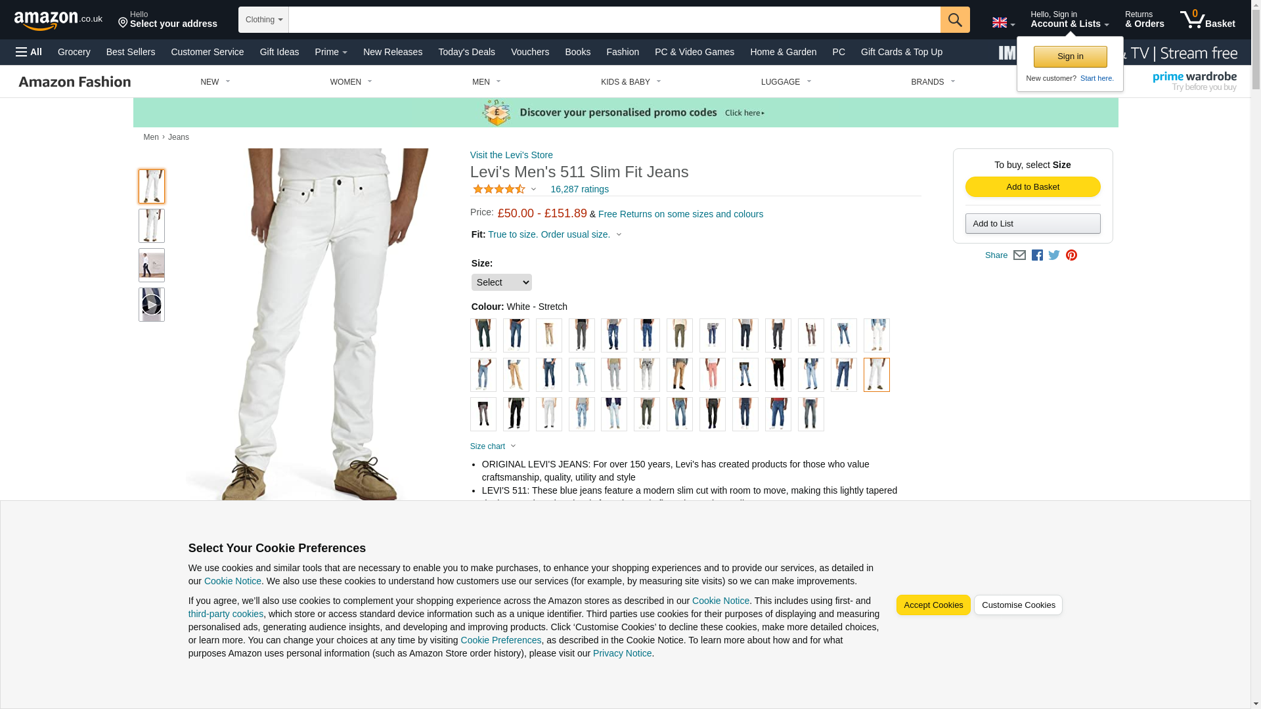Open Today's Deals in navigation
The height and width of the screenshot is (709, 1261).
[x=466, y=52]
